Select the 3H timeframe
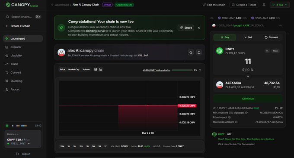 tap(75, 146)
